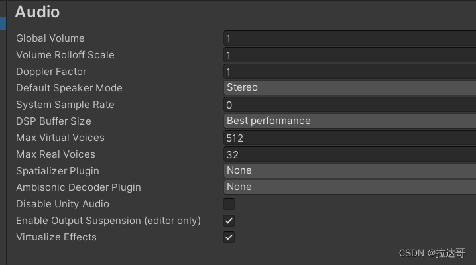Toggle the Disable Unity Audio checkbox
The width and height of the screenshot is (476, 265).
[229, 204]
